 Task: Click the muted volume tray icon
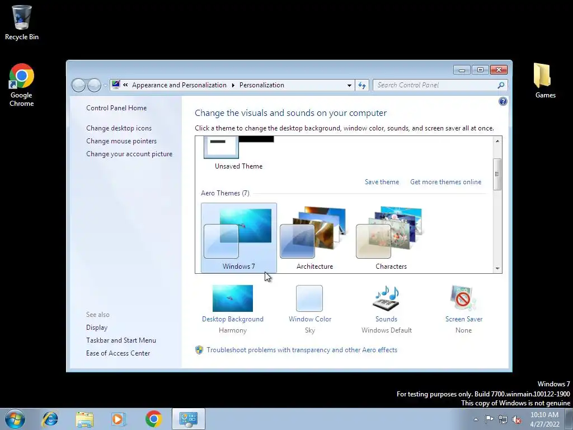click(516, 419)
